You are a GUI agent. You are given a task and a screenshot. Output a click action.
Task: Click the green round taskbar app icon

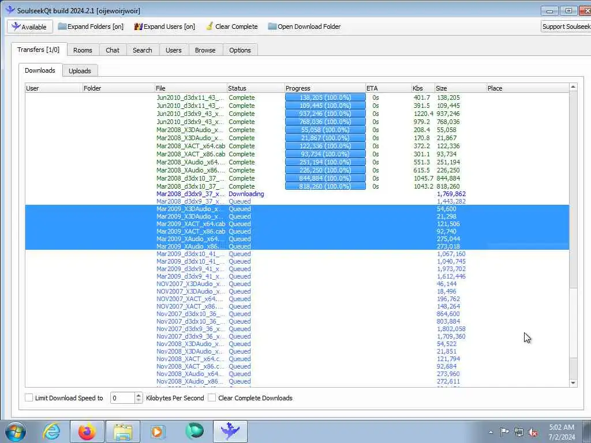194,431
